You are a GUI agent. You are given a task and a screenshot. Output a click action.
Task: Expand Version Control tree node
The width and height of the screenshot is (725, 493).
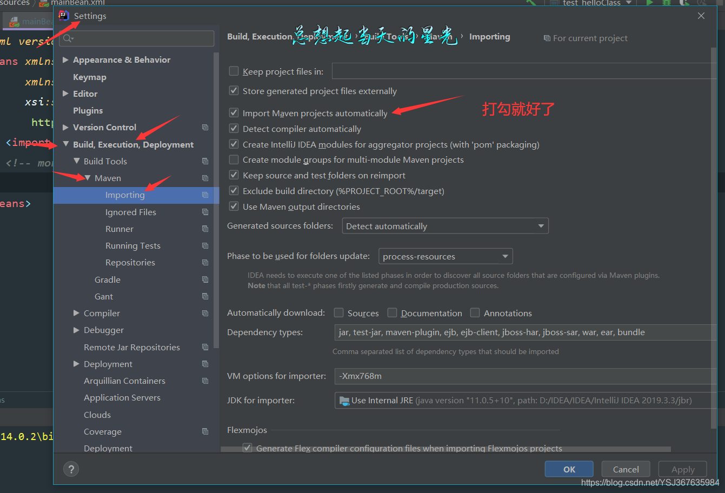point(65,127)
